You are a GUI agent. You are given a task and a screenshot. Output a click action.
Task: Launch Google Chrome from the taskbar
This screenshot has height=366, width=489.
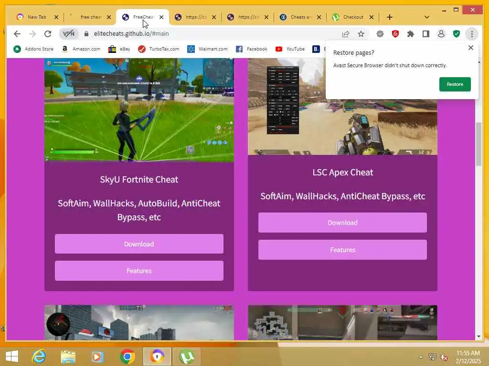127,356
